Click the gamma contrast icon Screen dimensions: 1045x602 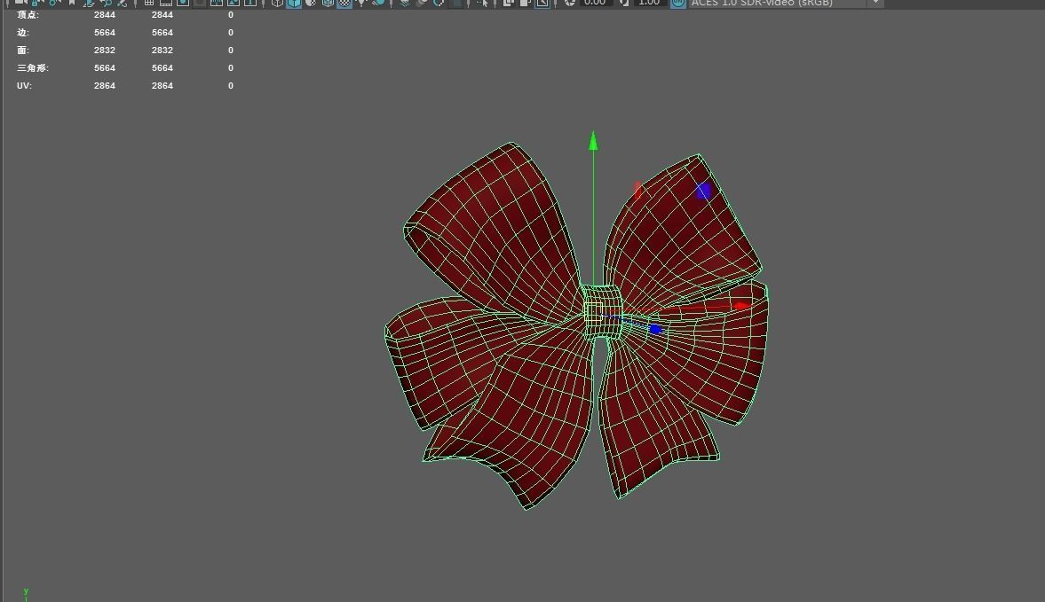coord(624,3)
